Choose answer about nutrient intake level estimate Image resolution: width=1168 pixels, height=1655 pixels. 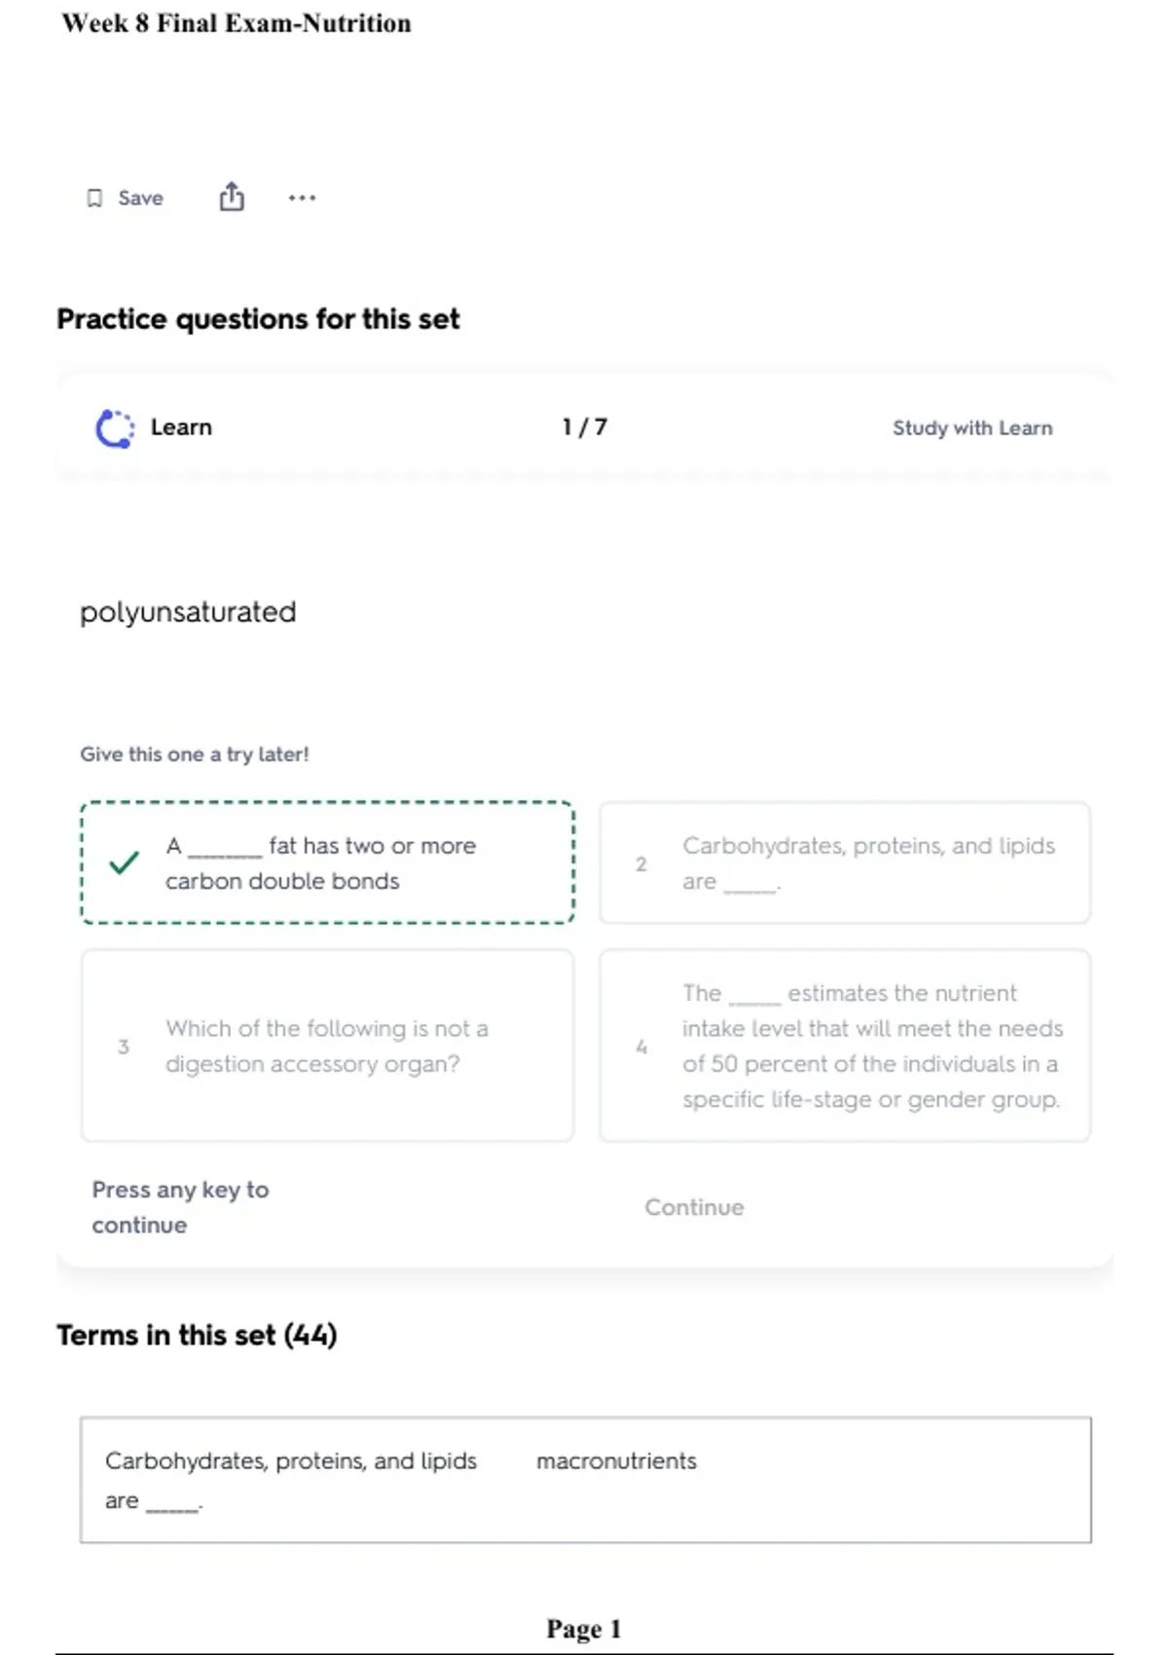click(845, 1046)
